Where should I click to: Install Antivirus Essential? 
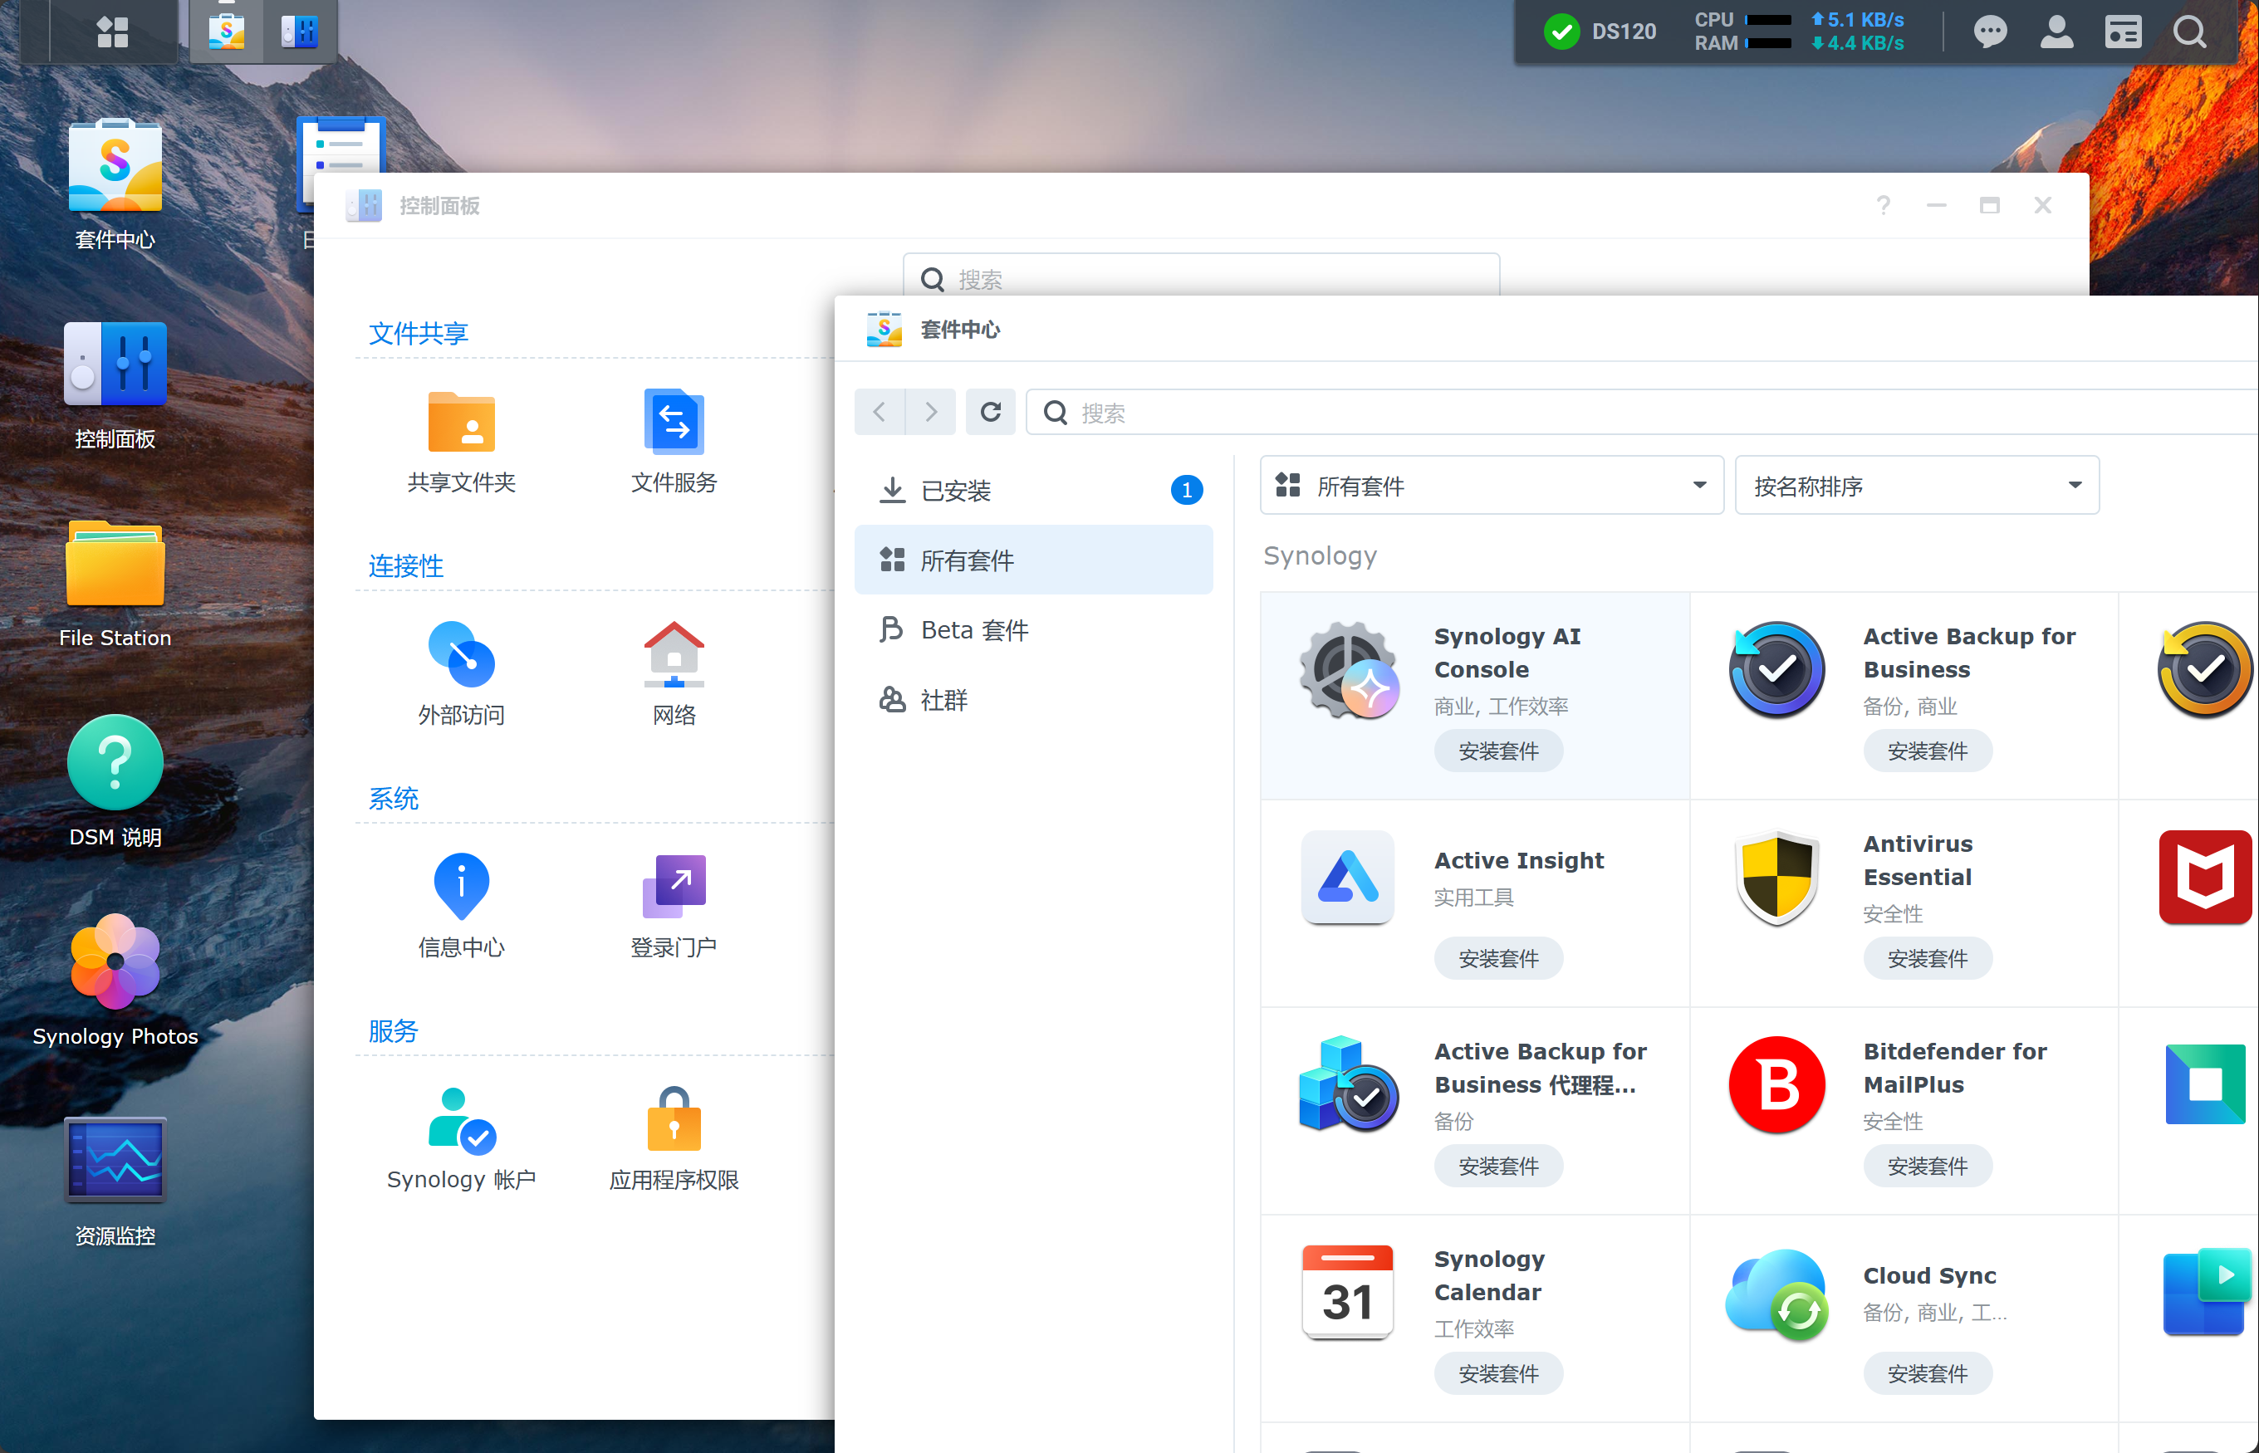[x=1927, y=957]
